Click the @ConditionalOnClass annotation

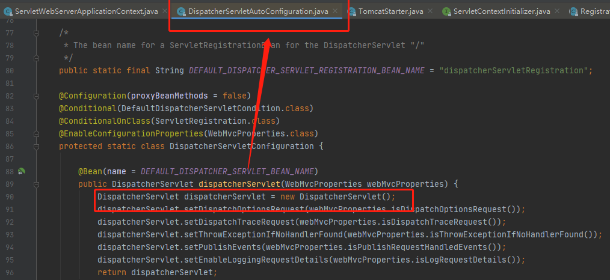click(x=105, y=121)
